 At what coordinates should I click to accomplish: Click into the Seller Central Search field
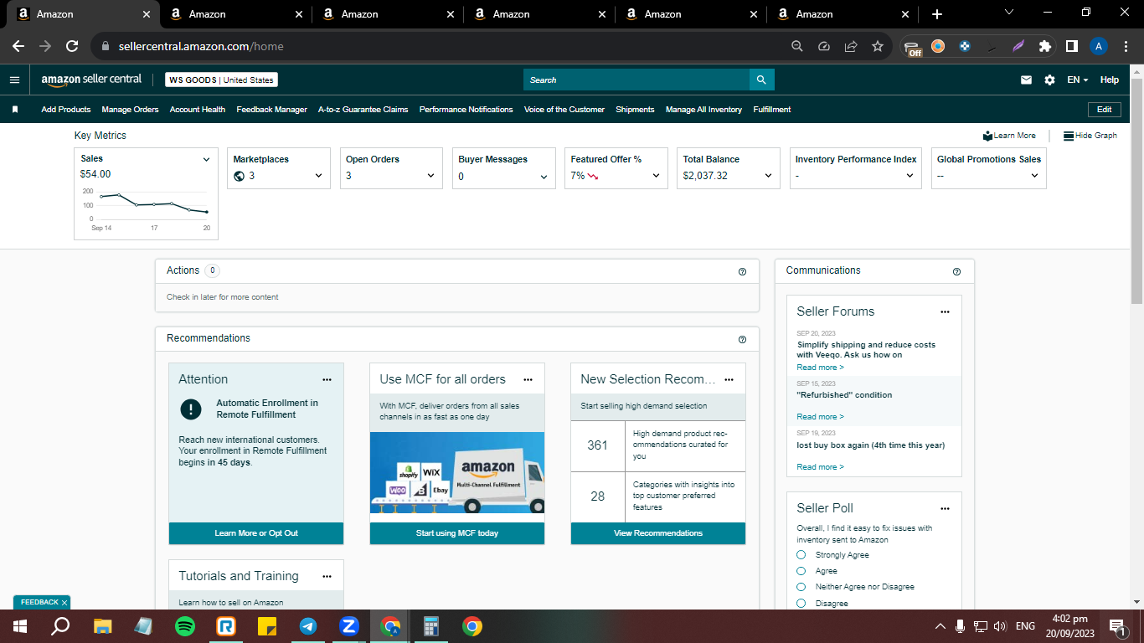pyautogui.click(x=636, y=80)
